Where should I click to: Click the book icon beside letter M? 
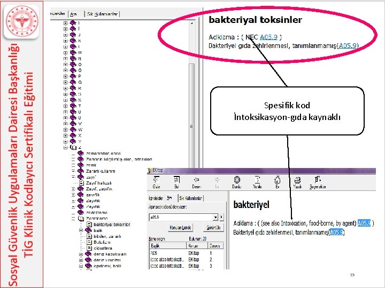pos(73,52)
